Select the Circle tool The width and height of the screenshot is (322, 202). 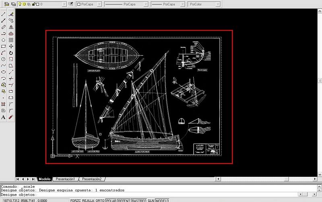(x=3, y=59)
